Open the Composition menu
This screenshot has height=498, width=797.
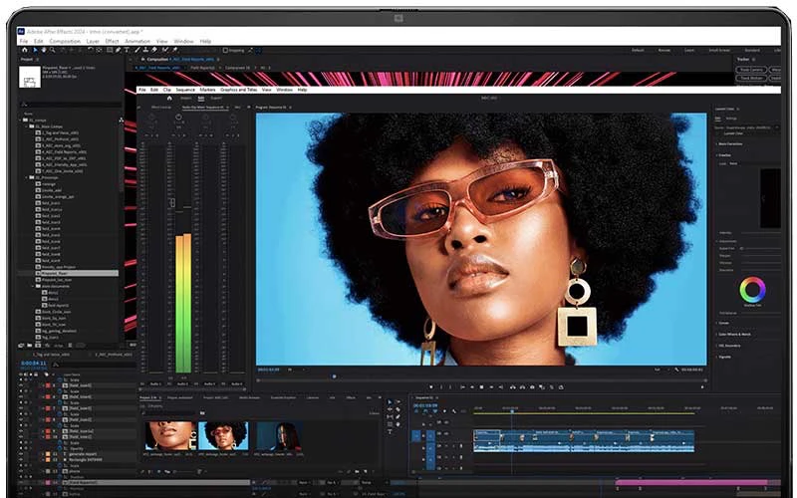[65, 41]
